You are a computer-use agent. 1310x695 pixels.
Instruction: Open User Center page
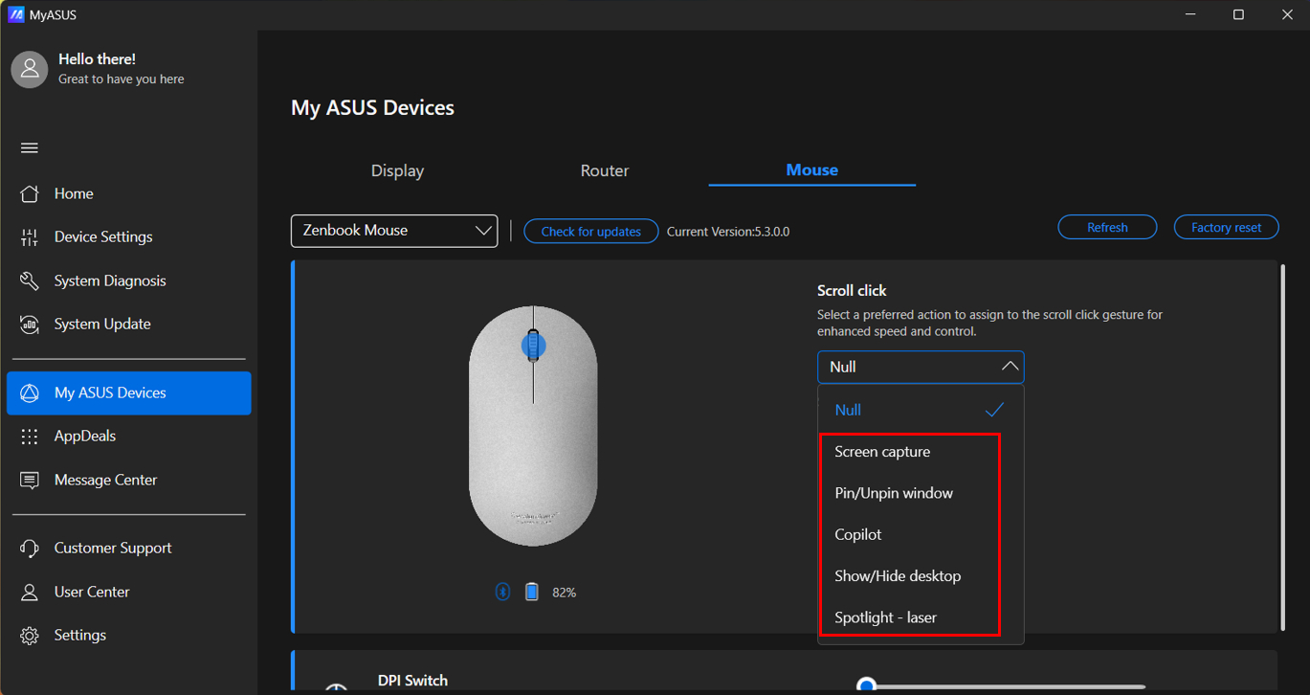coord(129,593)
